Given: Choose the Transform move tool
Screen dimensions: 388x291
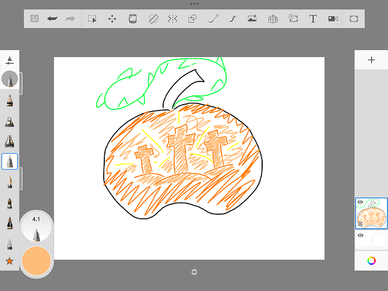Looking at the screenshot, I should click(112, 19).
